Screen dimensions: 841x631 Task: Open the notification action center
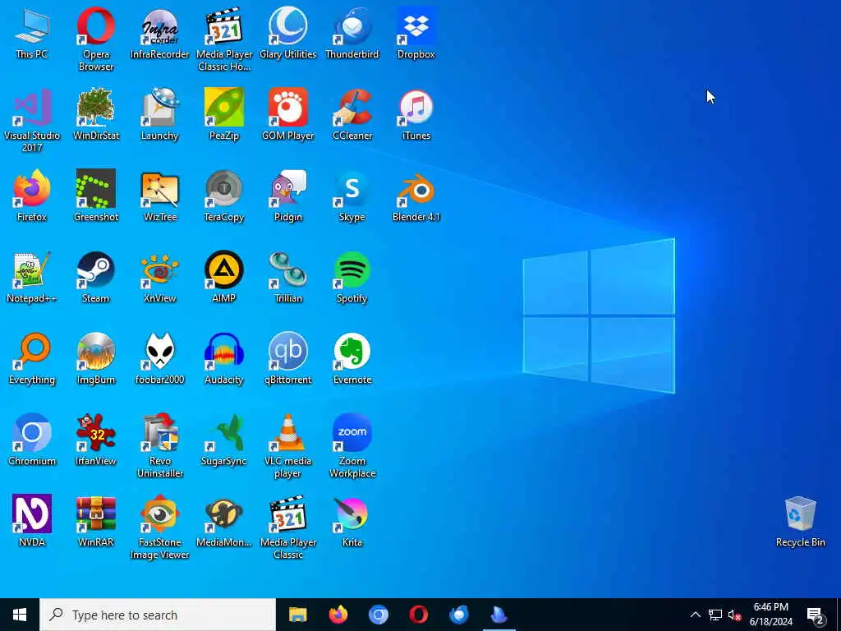[x=816, y=615]
